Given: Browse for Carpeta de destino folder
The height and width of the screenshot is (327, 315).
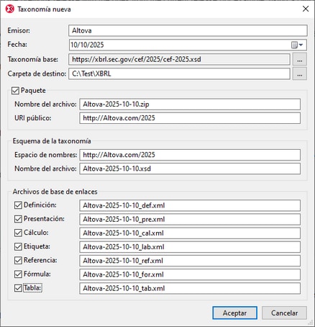Looking at the screenshot, I should [x=299, y=73].
